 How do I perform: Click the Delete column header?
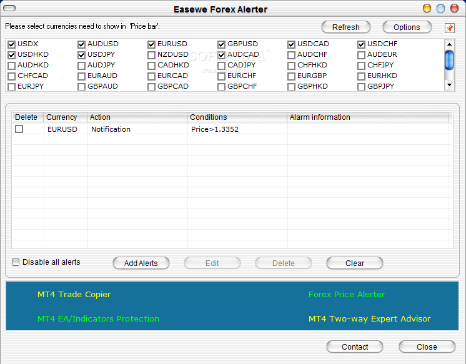pos(27,117)
